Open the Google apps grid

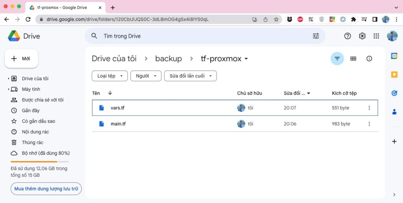pyautogui.click(x=376, y=36)
